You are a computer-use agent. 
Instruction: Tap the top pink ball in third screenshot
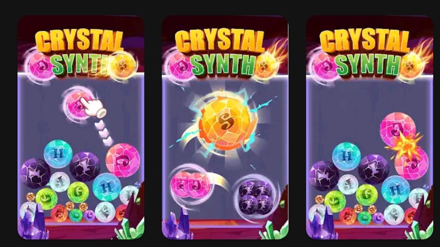tap(397, 129)
